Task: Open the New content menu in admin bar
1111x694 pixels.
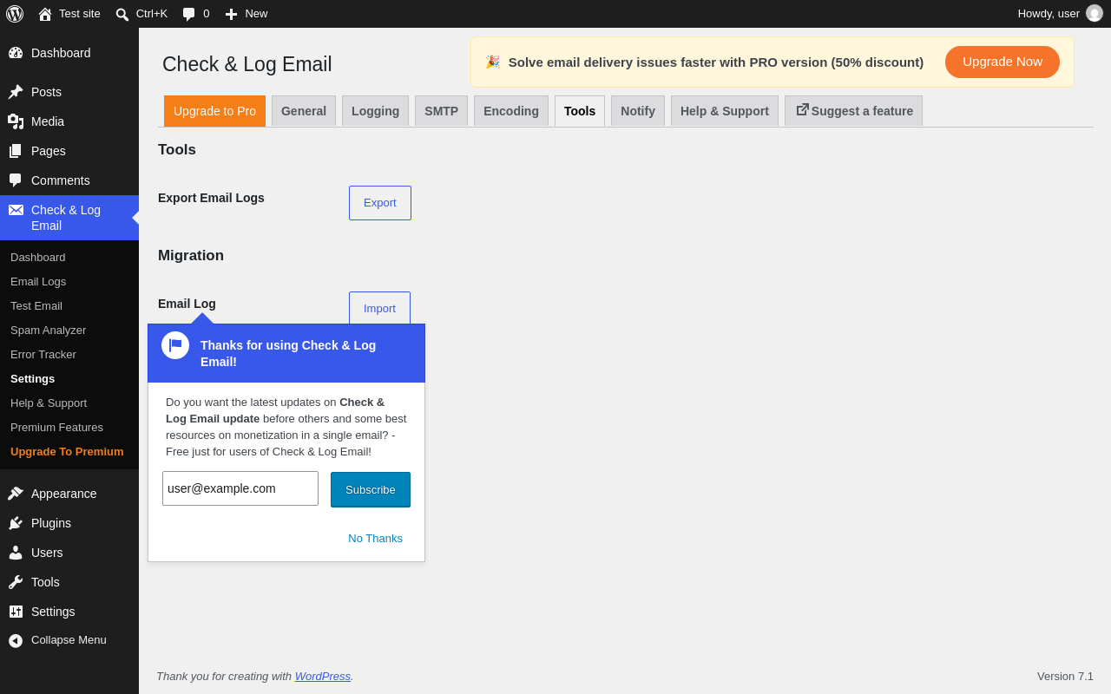Action: pyautogui.click(x=247, y=14)
